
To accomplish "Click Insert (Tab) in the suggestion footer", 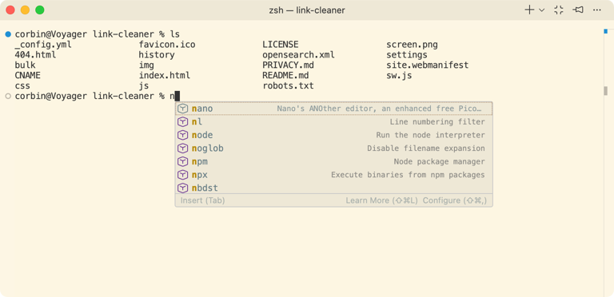I will point(202,200).
